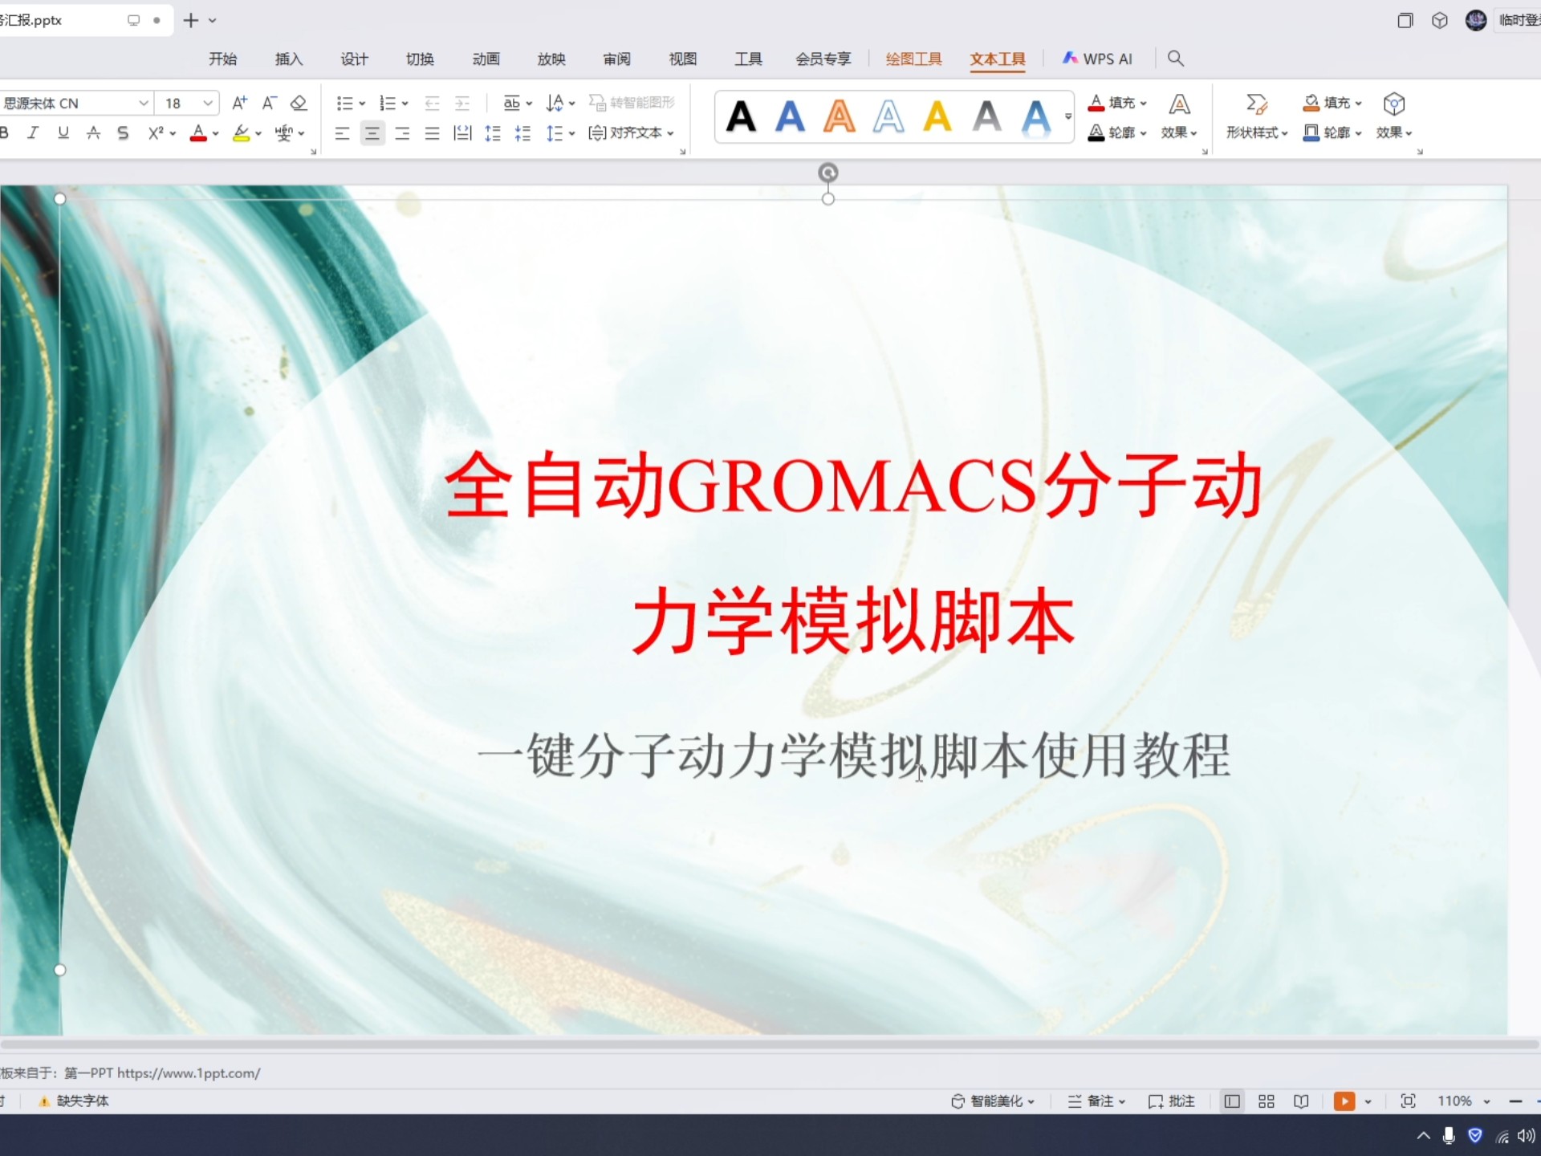Toggle underline formatting
The height and width of the screenshot is (1156, 1541).
pyautogui.click(x=63, y=133)
